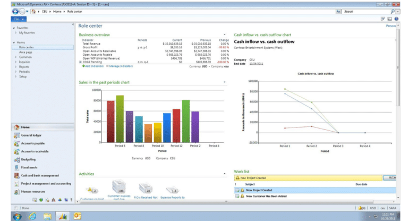The image size is (408, 221).
Task: Click the P.O.s Received Not cue icon
Action: point(146,187)
